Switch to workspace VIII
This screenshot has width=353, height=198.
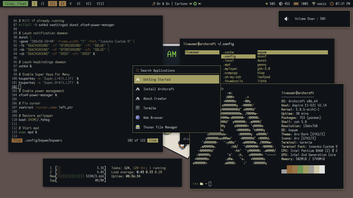point(100,4)
